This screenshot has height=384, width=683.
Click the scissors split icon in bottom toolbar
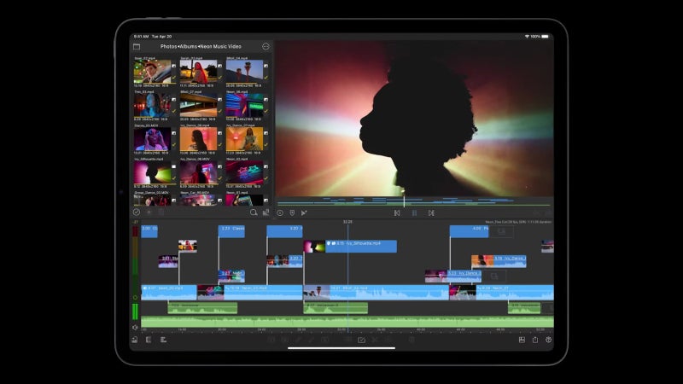(x=375, y=340)
